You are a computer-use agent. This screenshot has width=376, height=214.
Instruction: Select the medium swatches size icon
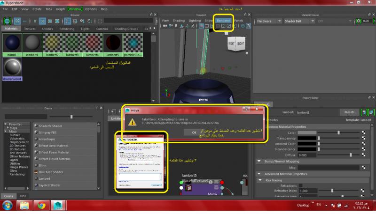42,21
